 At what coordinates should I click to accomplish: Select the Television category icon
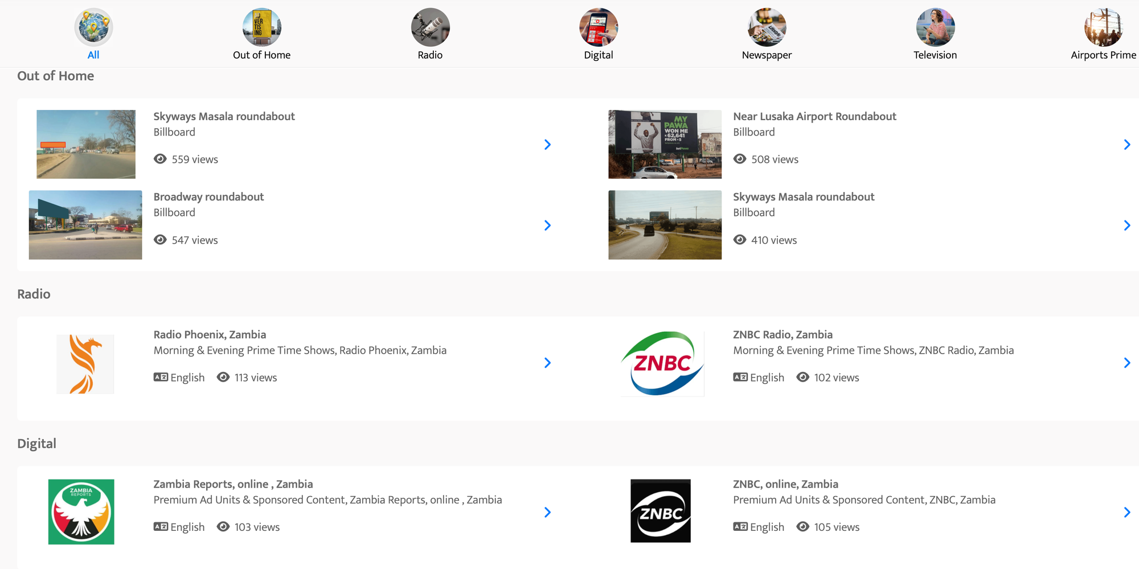coord(935,27)
